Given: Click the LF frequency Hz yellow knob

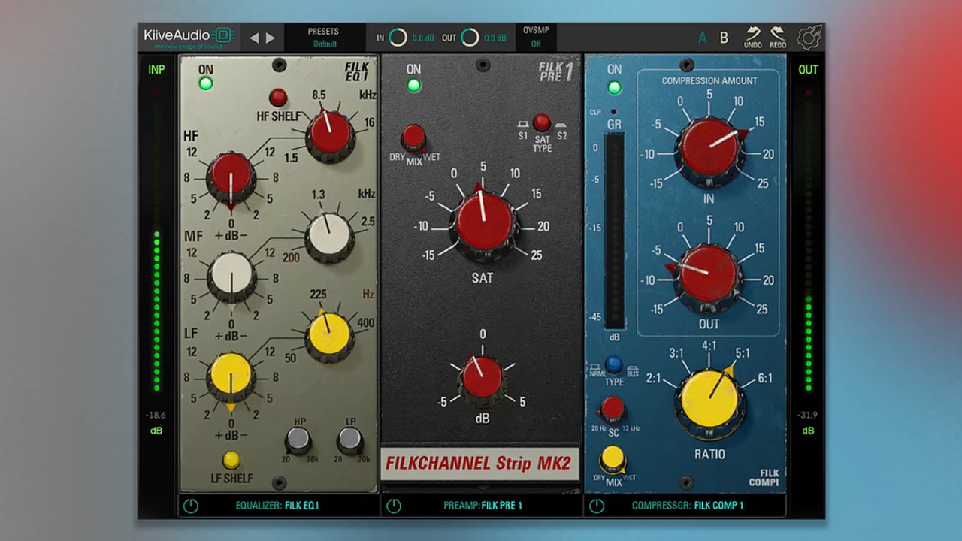Looking at the screenshot, I should coord(329,334).
